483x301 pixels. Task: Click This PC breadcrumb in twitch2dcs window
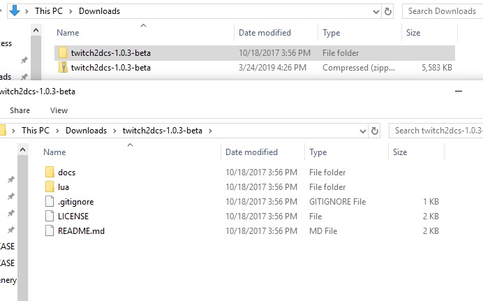click(x=36, y=131)
